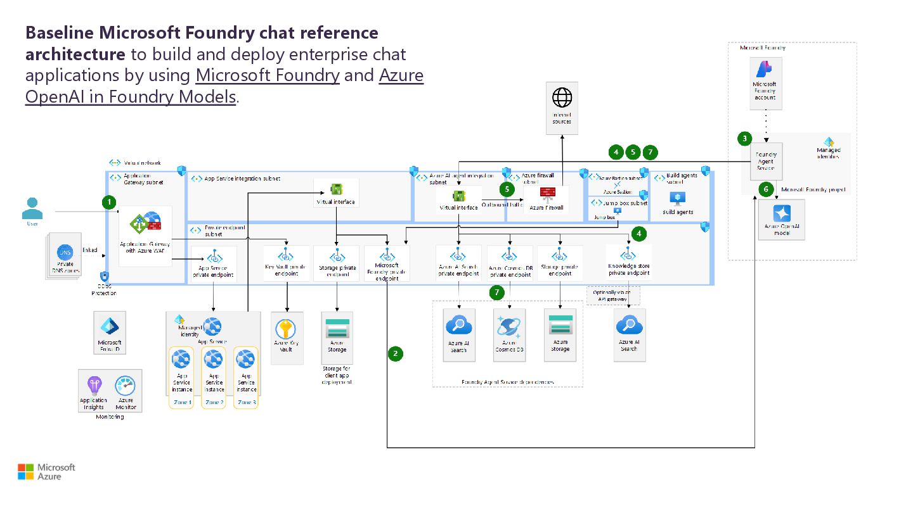Select the Build agents icon
The width and height of the screenshot is (913, 513).
[678, 198]
